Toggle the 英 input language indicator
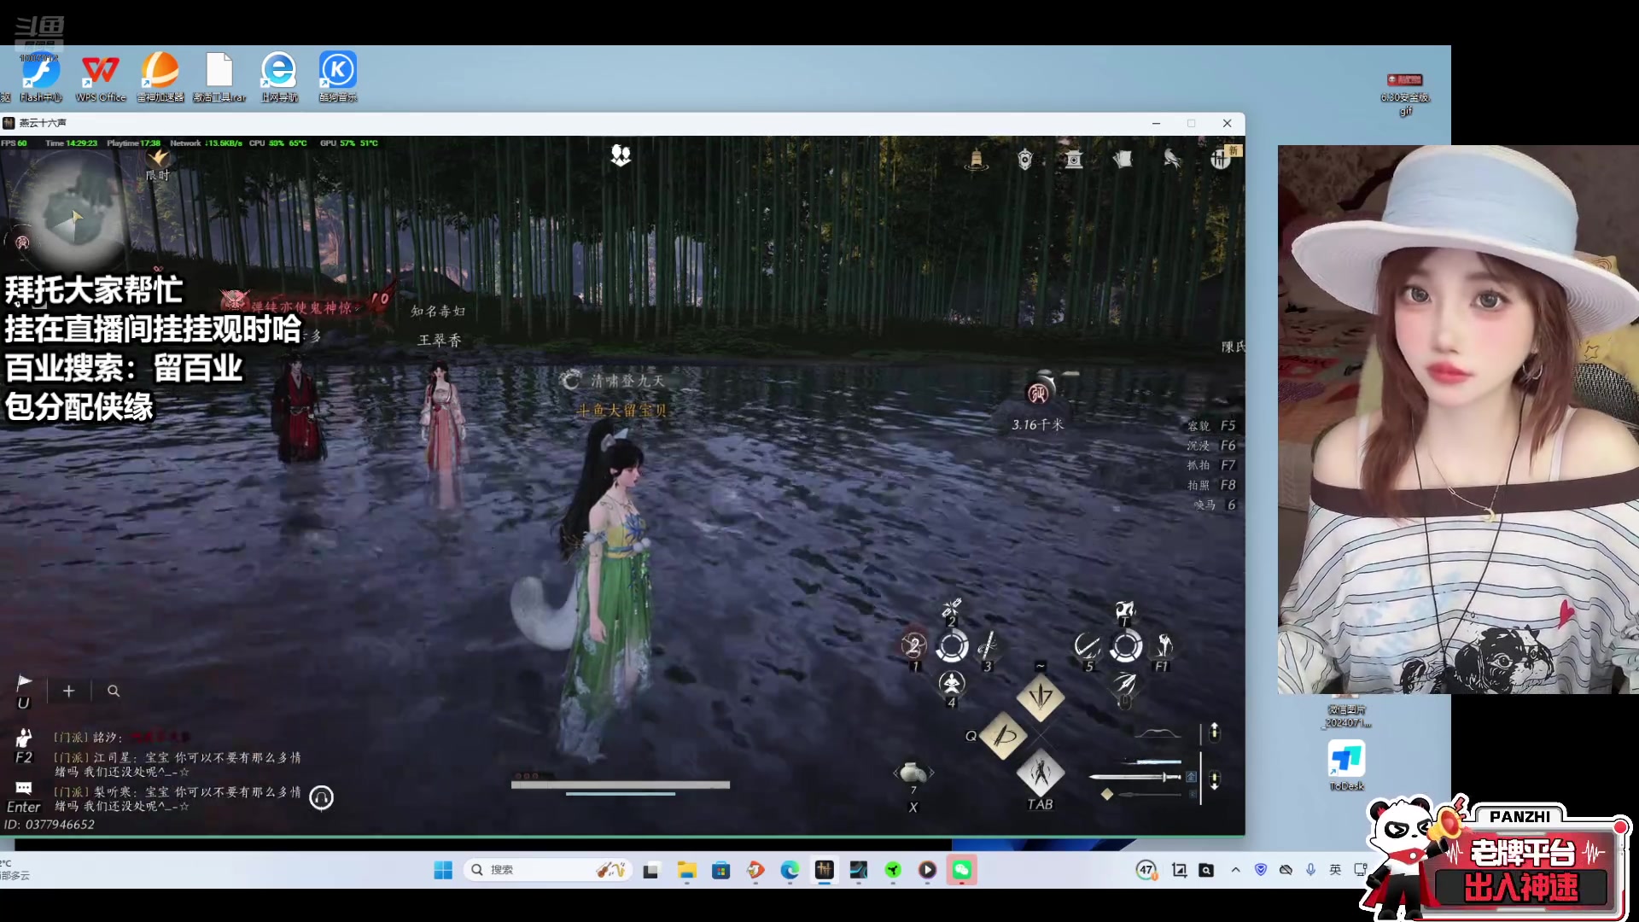Screen dimensions: 1639x922 pos(1335,870)
